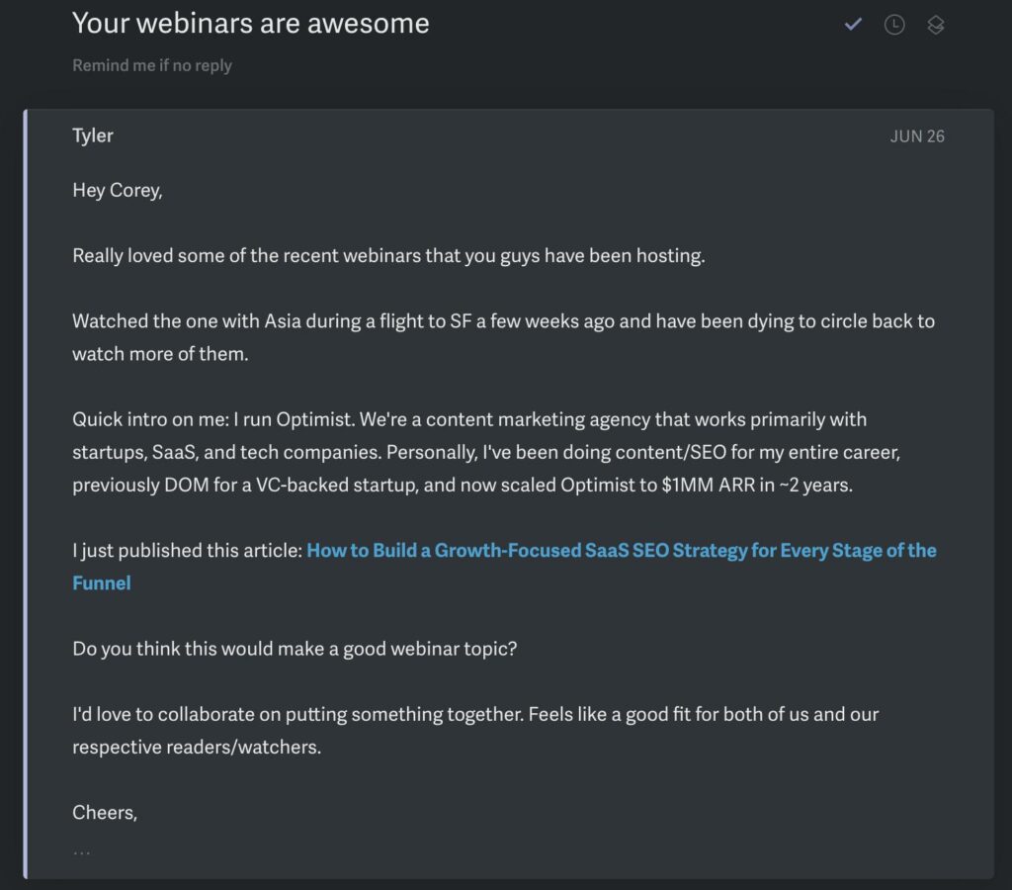Mark the conversation done with the checkmark icon
The height and width of the screenshot is (890, 1012).
853,25
